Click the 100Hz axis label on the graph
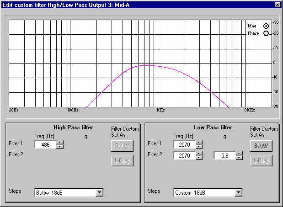The image size is (283, 207). [73, 110]
